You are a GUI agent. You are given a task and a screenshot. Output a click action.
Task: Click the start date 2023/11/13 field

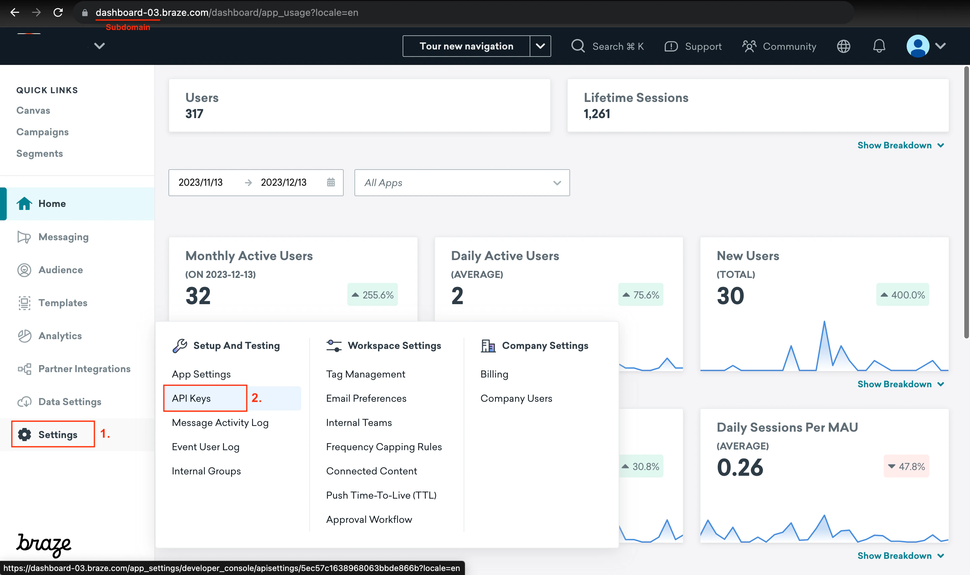pos(200,182)
